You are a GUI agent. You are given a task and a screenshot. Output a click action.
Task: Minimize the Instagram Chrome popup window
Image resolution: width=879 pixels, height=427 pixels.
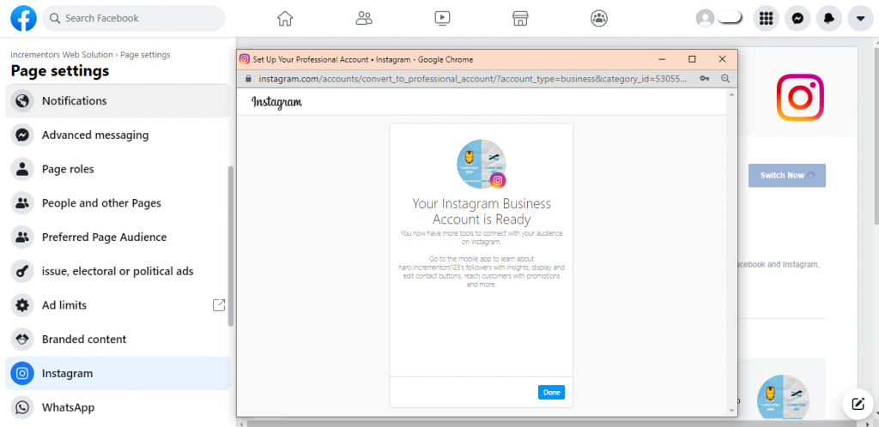pyautogui.click(x=662, y=59)
